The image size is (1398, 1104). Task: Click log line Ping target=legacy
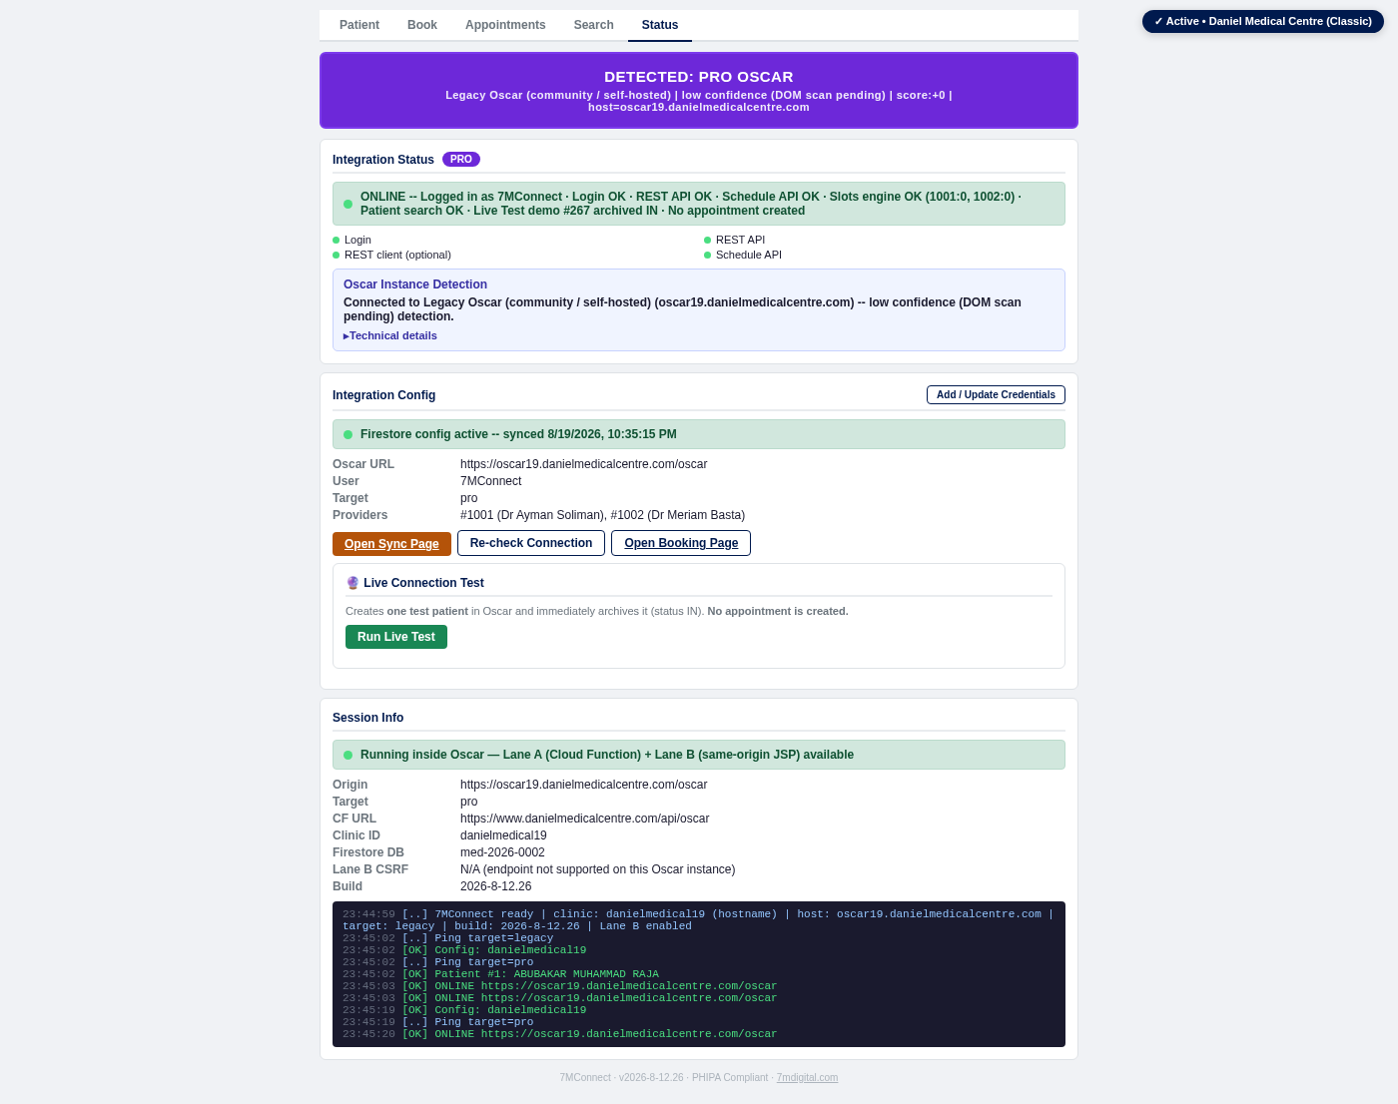click(x=447, y=938)
